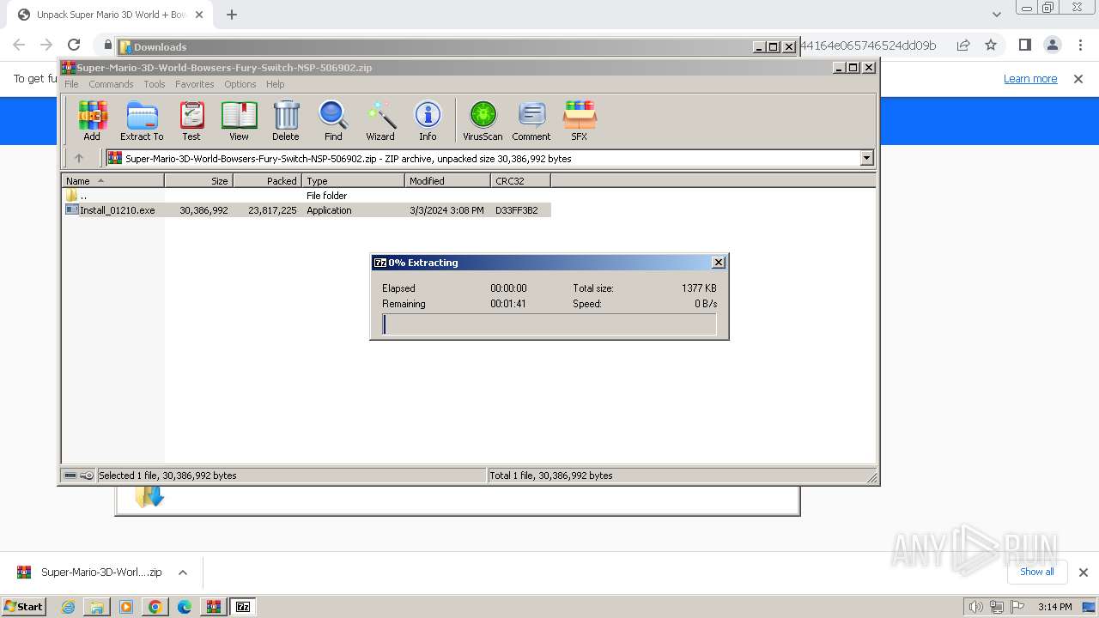
Task: Open the Help menu
Action: click(x=275, y=84)
